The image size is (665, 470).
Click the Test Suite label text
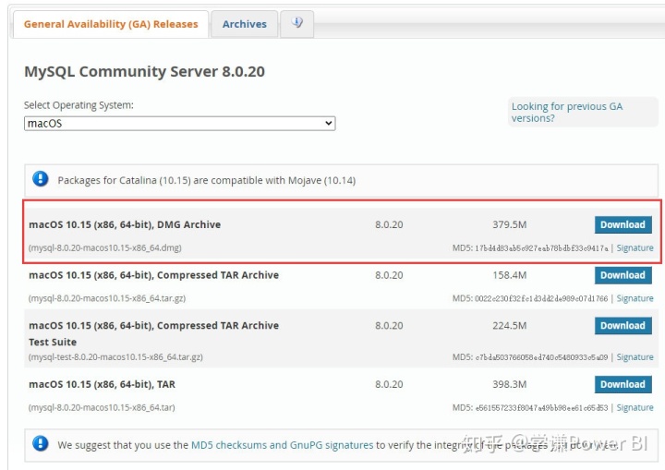53,342
